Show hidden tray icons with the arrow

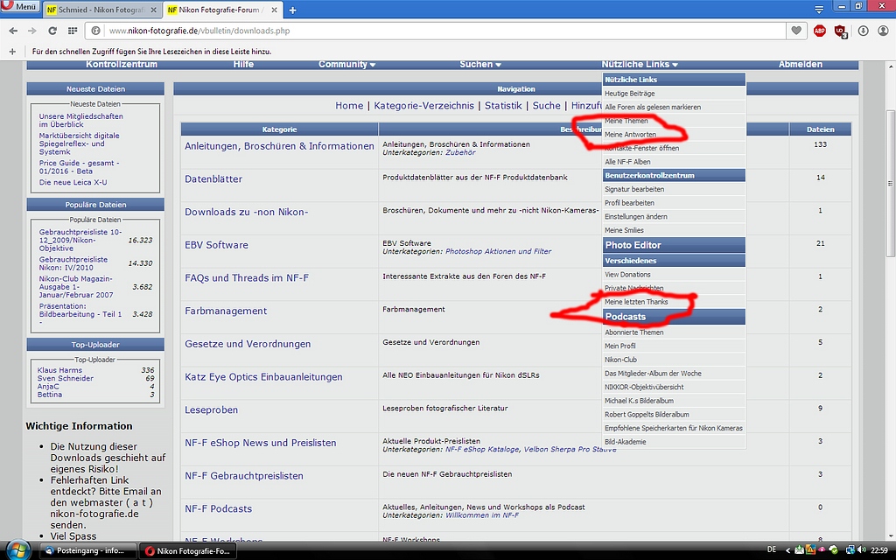tap(788, 550)
